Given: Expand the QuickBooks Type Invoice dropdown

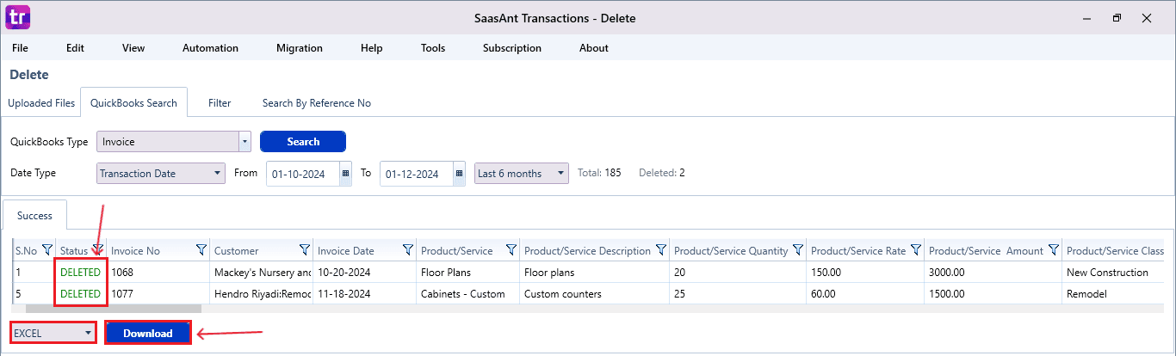Looking at the screenshot, I should point(244,142).
